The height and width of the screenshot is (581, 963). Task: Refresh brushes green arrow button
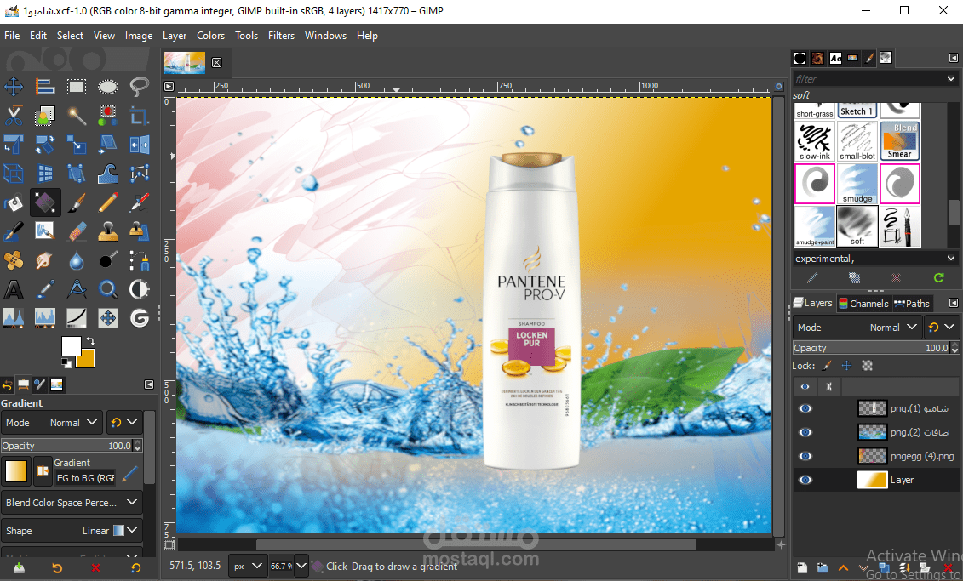[938, 278]
